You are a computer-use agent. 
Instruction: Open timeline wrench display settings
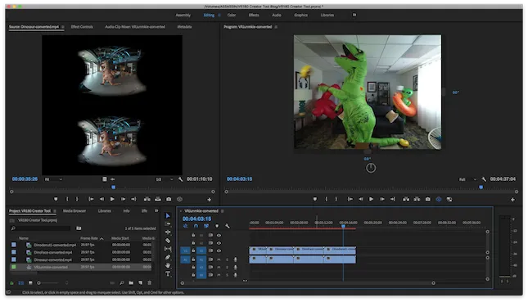tap(228, 226)
